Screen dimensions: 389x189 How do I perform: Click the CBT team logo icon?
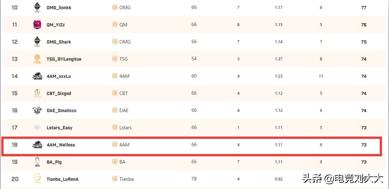[37, 93]
